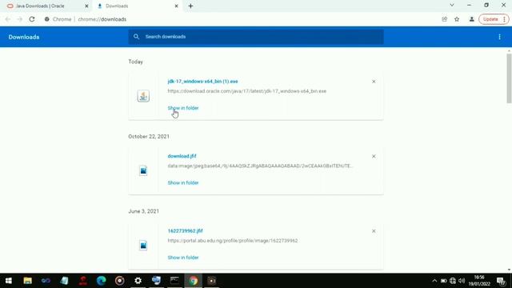Click the page vertical scrollbar thumb
The image size is (512, 288).
point(509,78)
